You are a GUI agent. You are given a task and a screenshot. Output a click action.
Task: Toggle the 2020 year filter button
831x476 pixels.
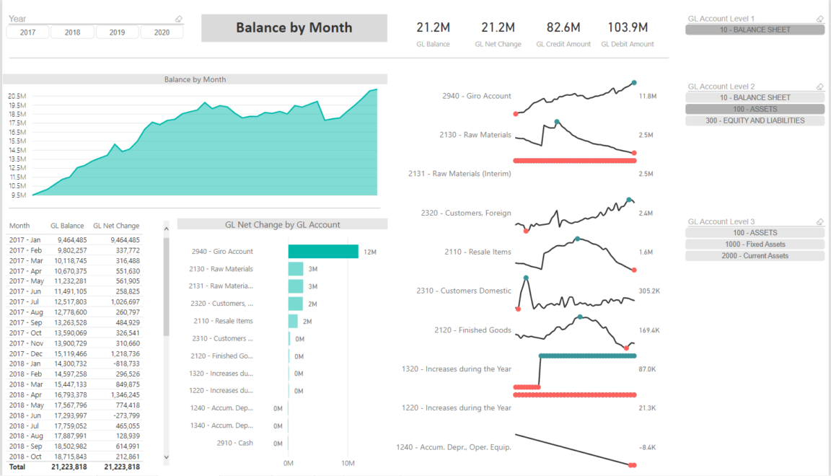[162, 32]
